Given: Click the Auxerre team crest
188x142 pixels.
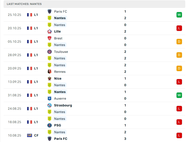Looking at the screenshot, I should 50,98.
